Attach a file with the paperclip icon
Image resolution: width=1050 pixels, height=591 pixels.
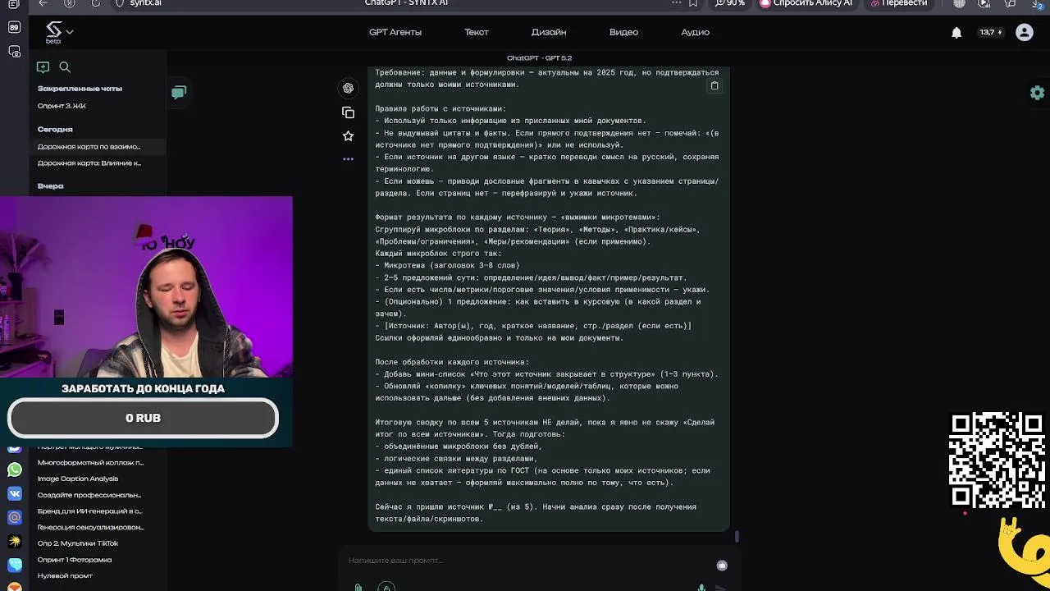click(358, 588)
